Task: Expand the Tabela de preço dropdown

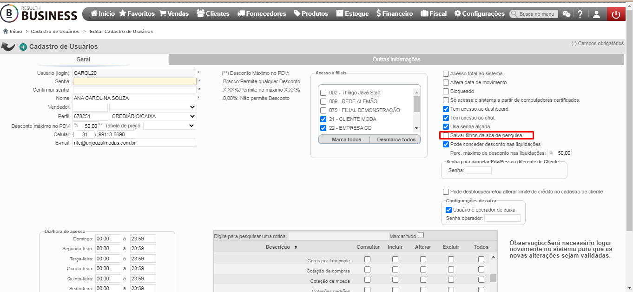Action: click(170, 126)
